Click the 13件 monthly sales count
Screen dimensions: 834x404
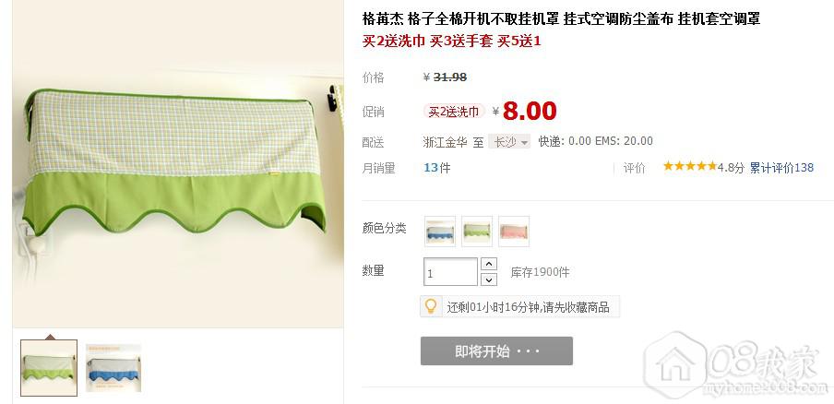point(436,168)
